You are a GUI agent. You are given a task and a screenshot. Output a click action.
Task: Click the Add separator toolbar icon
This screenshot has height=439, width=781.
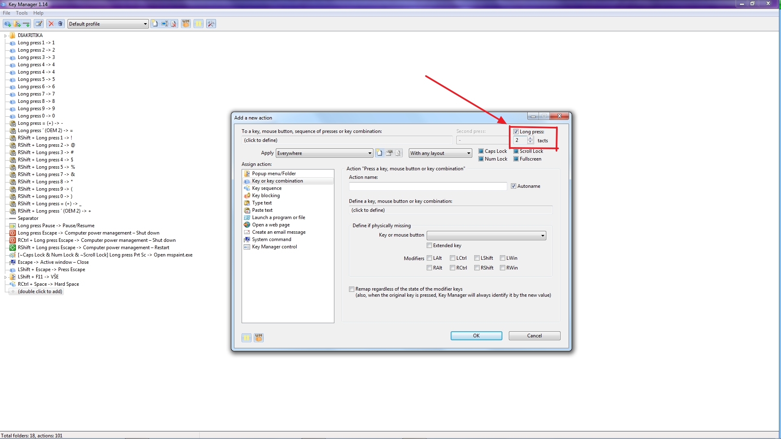pyautogui.click(x=26, y=24)
